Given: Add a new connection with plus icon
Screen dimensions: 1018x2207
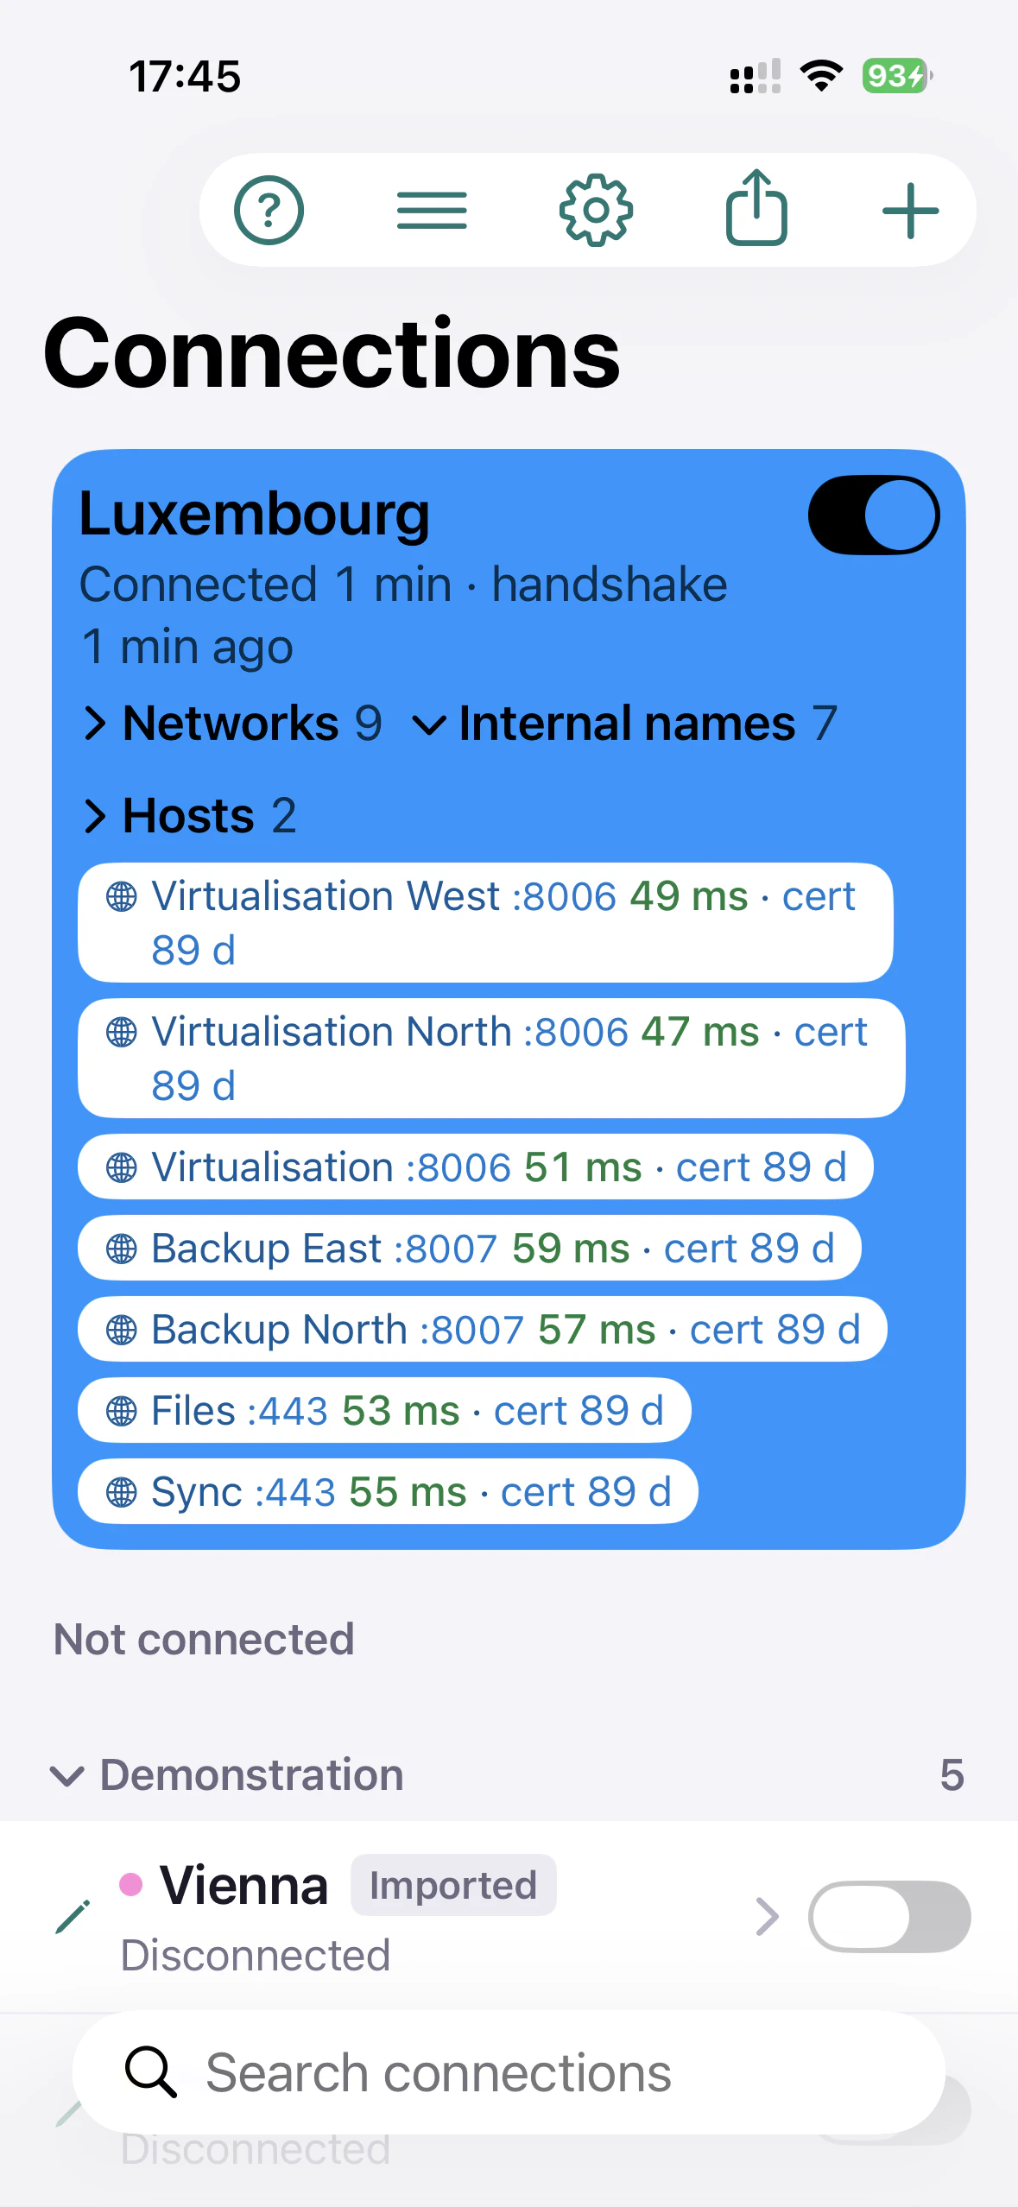Looking at the screenshot, I should click(910, 211).
